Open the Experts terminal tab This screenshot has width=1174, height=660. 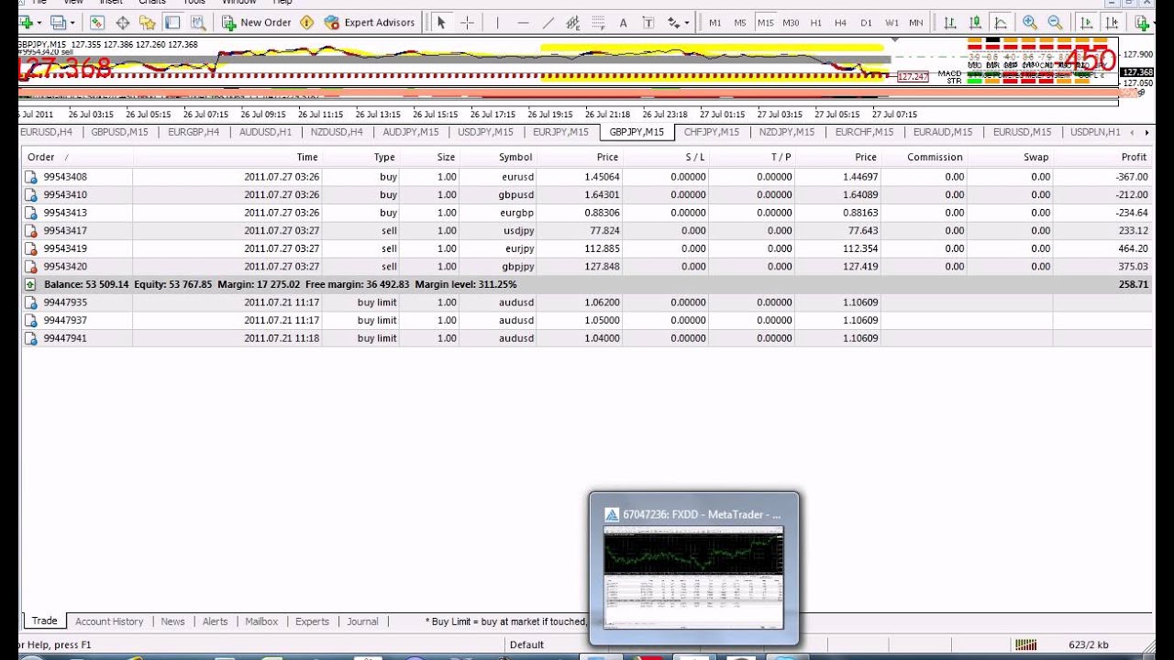312,621
